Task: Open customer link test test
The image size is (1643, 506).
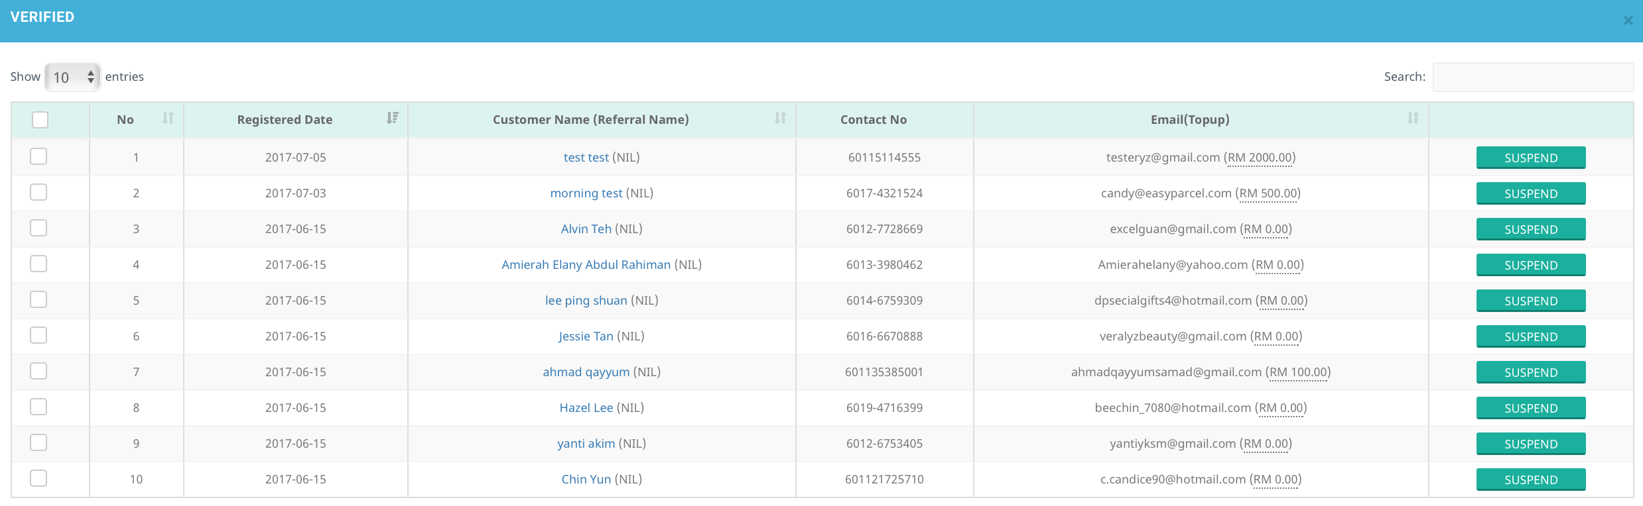Action: coord(586,158)
